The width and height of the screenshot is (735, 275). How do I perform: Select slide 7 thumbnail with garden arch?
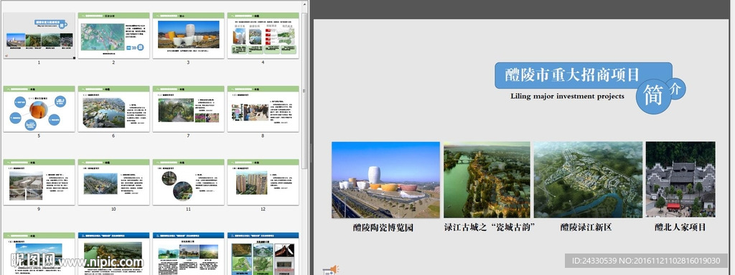(189, 109)
